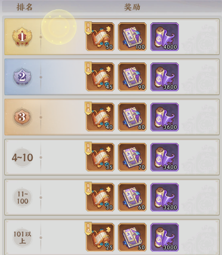Click the book reward showing 70
The height and width of the screenshot is (255, 222).
[132, 157]
